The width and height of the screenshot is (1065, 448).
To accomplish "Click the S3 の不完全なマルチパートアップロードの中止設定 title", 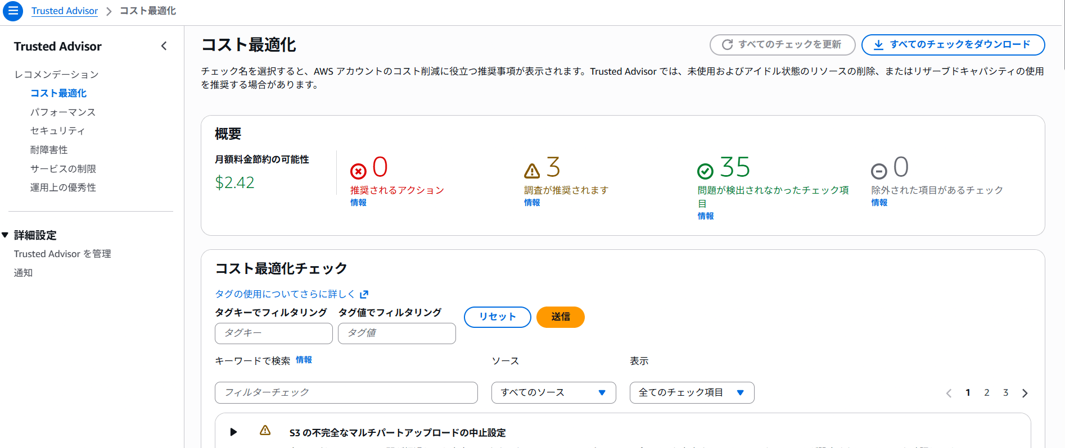I will click(x=398, y=433).
